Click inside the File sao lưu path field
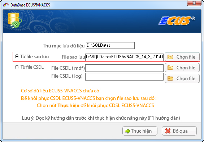The width and height of the screenshot is (204, 142). (124, 57)
